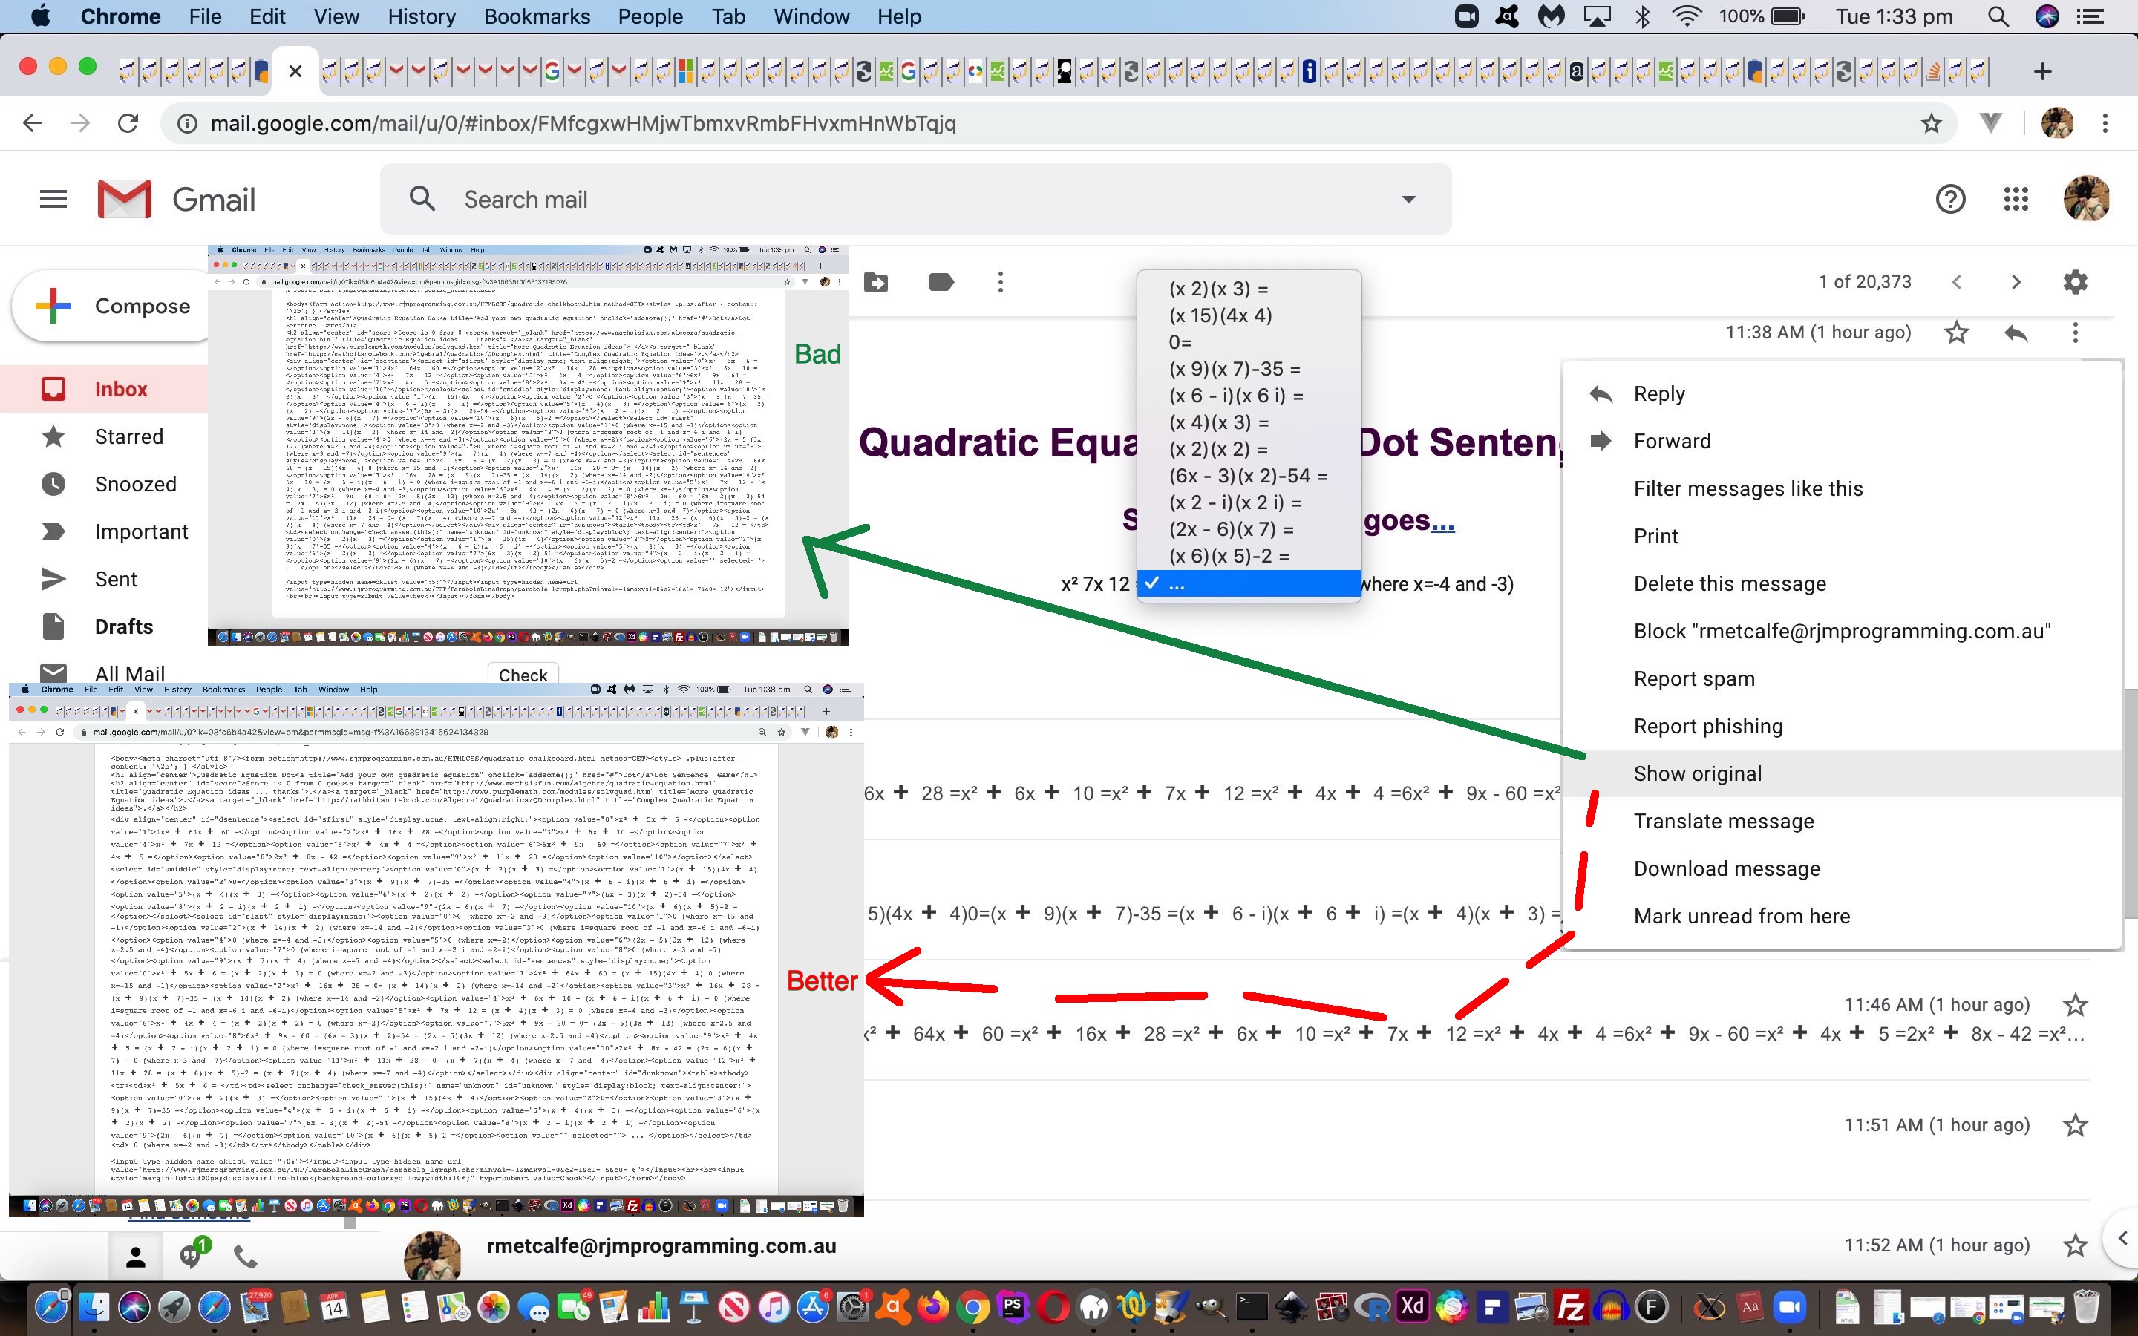Viewport: 2138px width, 1336px height.
Task: Open Hangouts phone calls icon
Action: click(x=245, y=1257)
